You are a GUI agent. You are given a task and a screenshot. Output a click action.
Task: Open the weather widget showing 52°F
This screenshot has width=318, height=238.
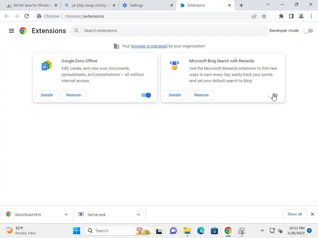point(21,231)
